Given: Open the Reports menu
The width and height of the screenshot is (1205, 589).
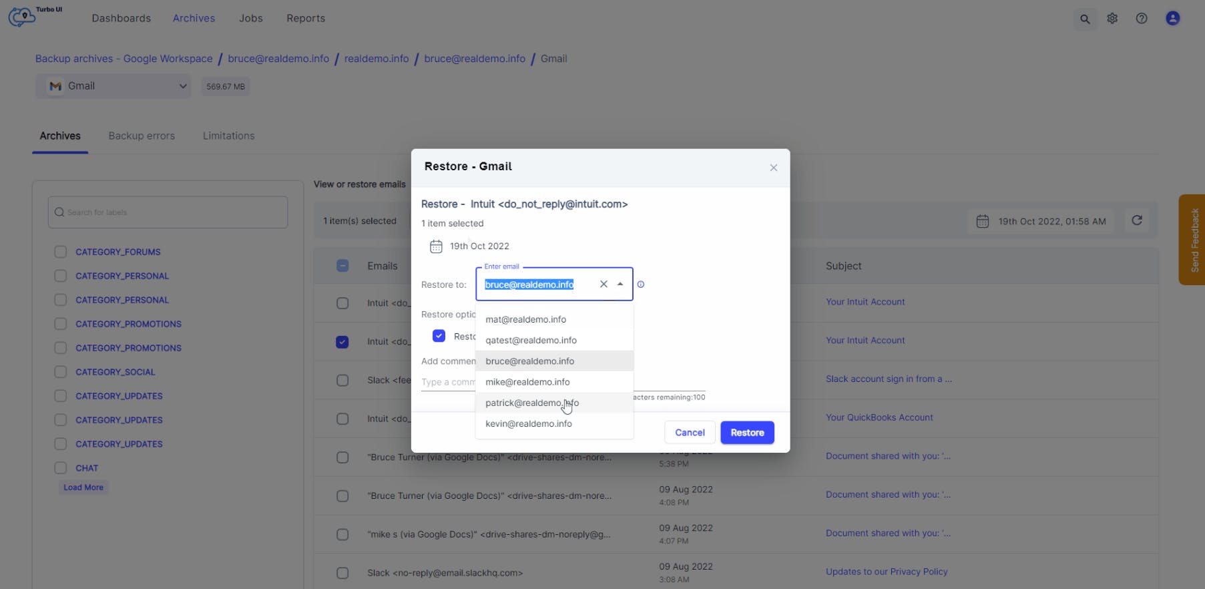Looking at the screenshot, I should (306, 18).
